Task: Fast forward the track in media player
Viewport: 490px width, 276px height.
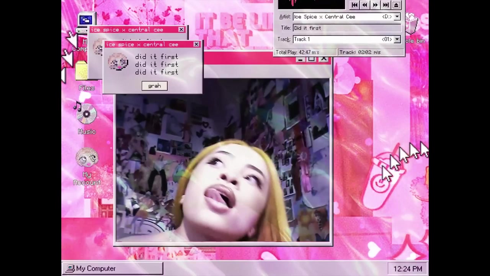Action: click(375, 5)
